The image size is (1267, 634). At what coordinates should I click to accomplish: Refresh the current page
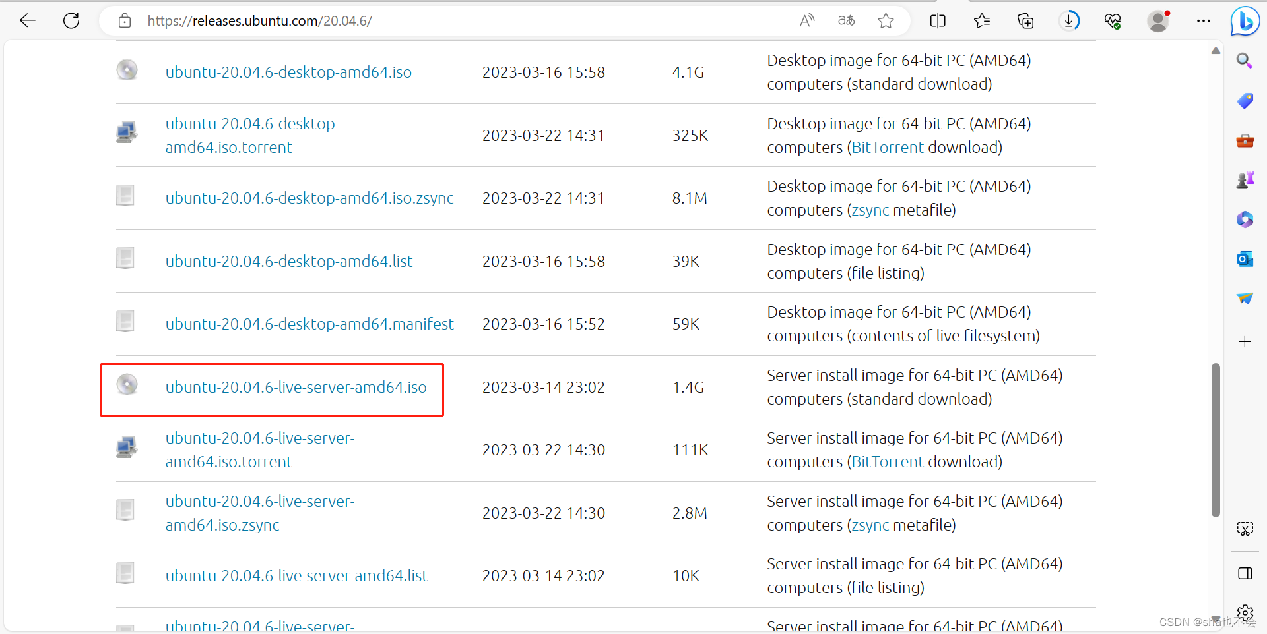click(71, 21)
